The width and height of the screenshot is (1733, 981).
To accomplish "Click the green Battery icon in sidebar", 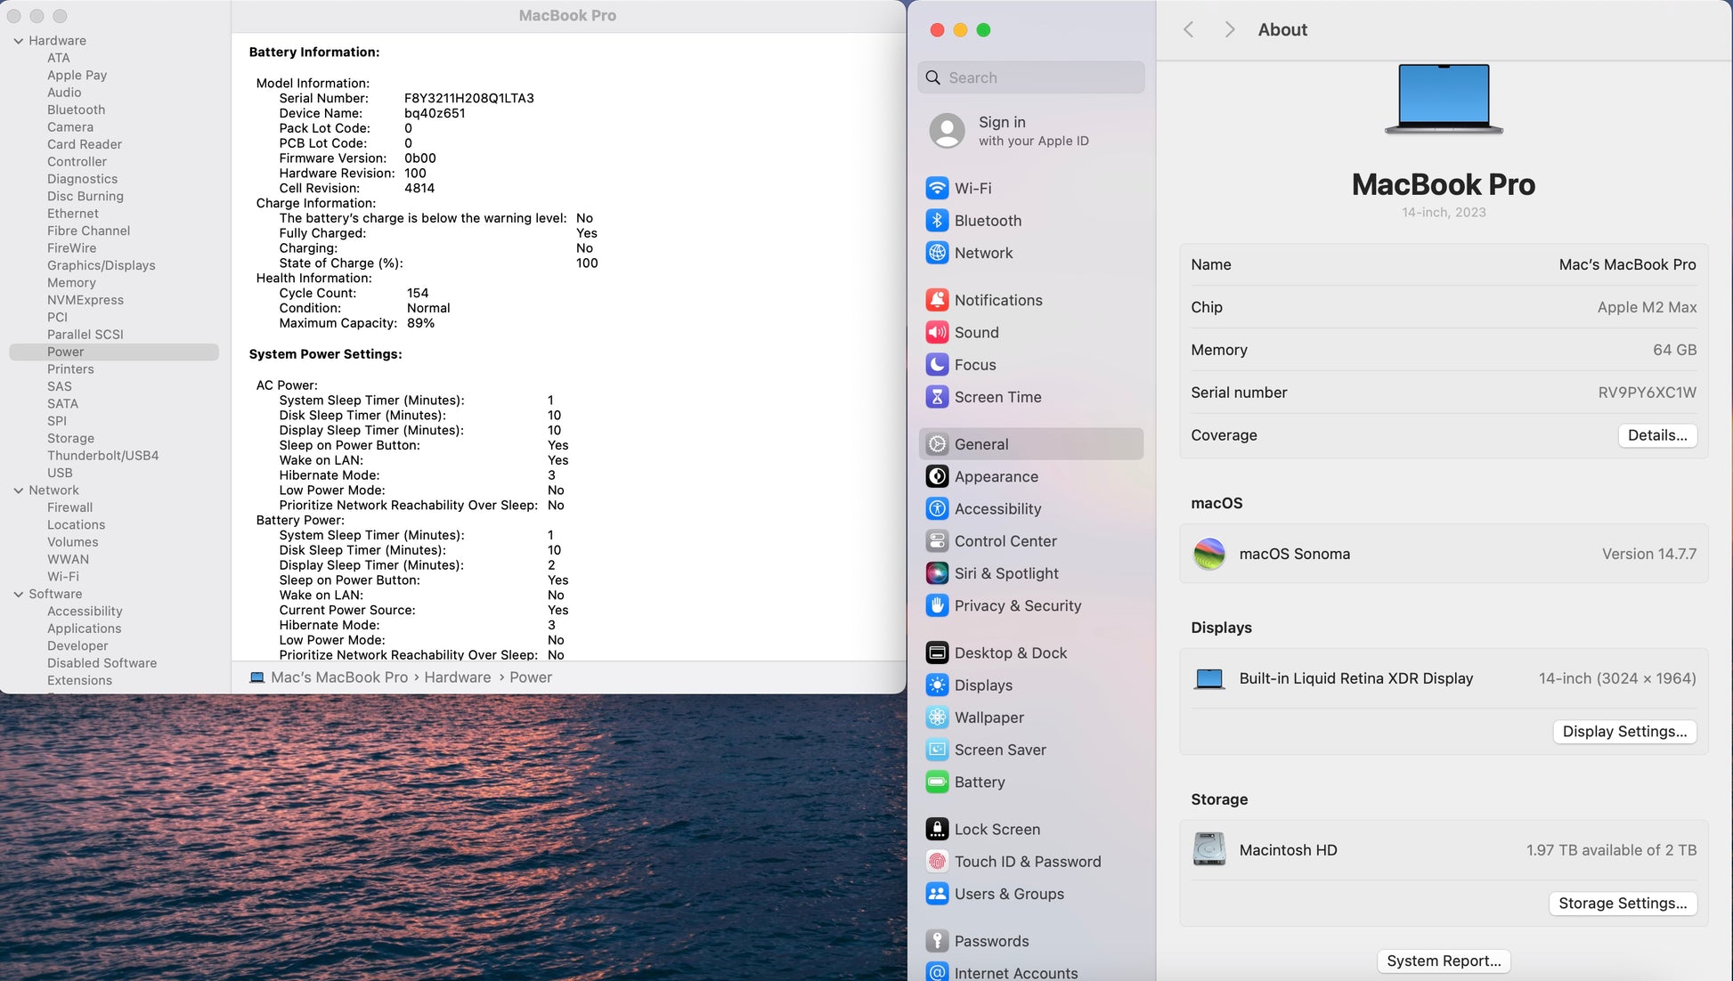I will click(937, 782).
